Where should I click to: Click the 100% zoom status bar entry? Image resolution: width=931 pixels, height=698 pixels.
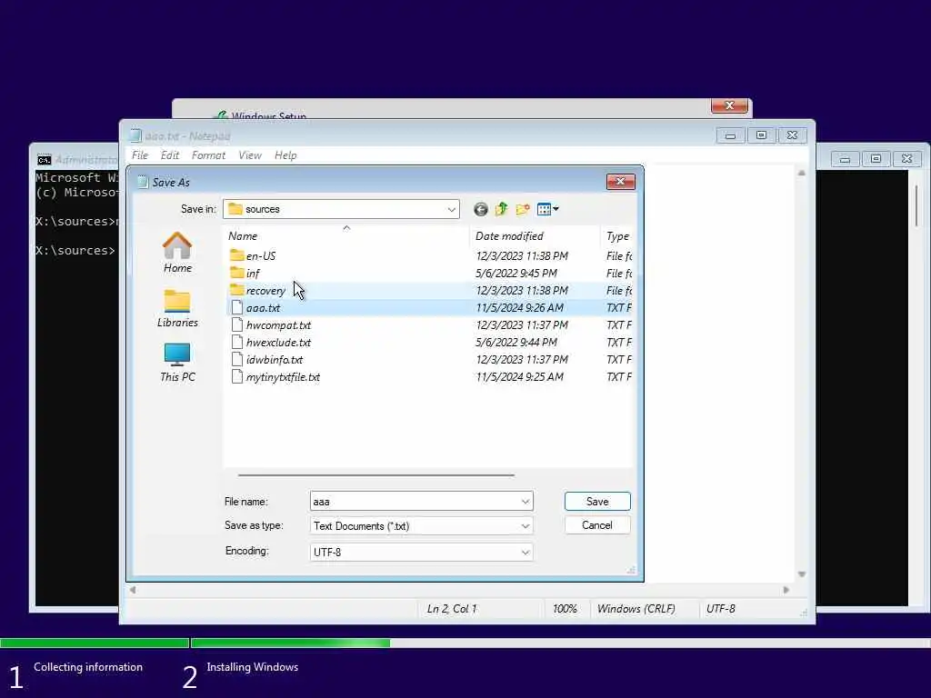(565, 609)
